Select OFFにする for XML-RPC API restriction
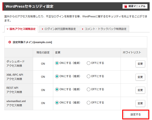The image size is (152, 120). click(x=88, y=76)
